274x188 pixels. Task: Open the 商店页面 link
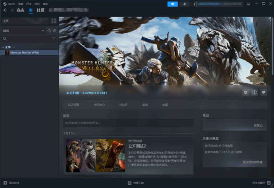pyautogui.click(x=73, y=105)
